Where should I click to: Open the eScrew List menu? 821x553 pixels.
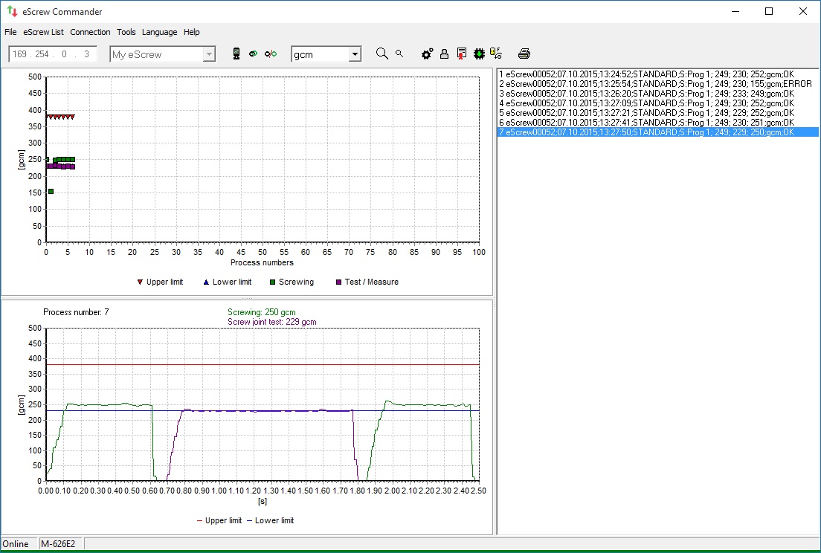click(43, 32)
